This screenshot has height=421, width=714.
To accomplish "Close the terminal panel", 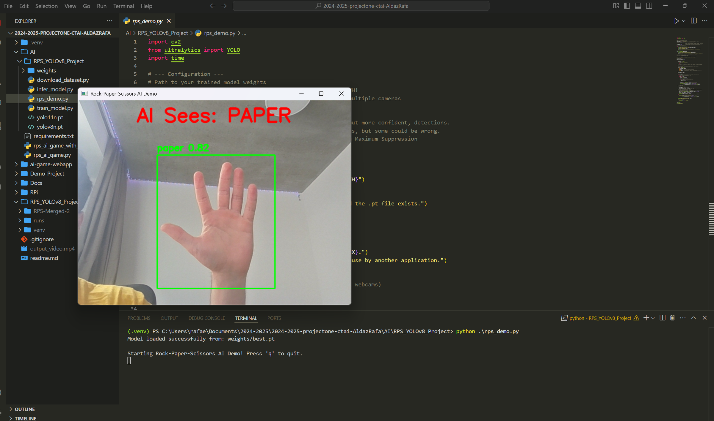I will coord(704,318).
